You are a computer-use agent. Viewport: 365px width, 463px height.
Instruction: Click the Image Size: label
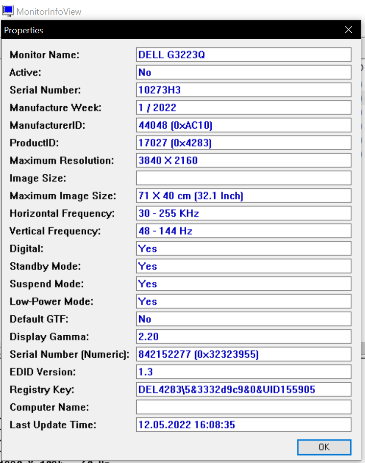click(x=38, y=178)
